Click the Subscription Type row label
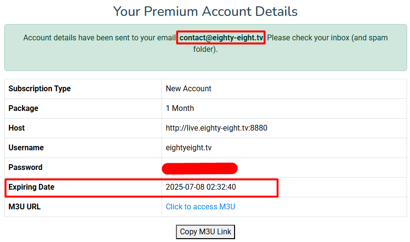 coord(39,89)
